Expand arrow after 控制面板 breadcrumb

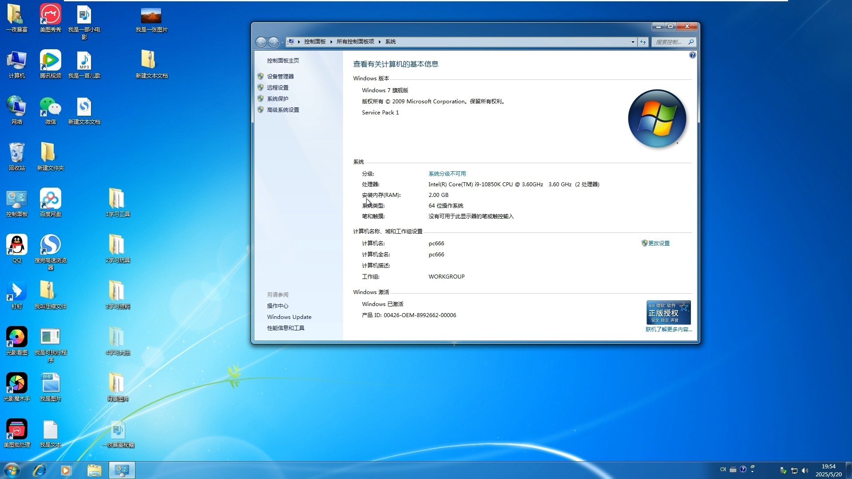[331, 42]
